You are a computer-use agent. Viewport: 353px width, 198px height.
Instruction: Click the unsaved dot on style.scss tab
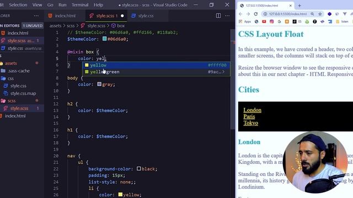122,16
